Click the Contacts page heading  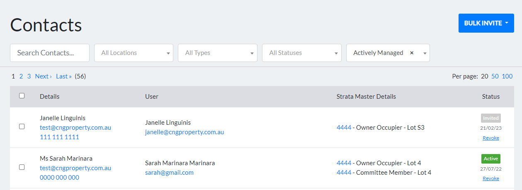coord(46,25)
